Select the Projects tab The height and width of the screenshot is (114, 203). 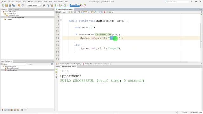3,9
